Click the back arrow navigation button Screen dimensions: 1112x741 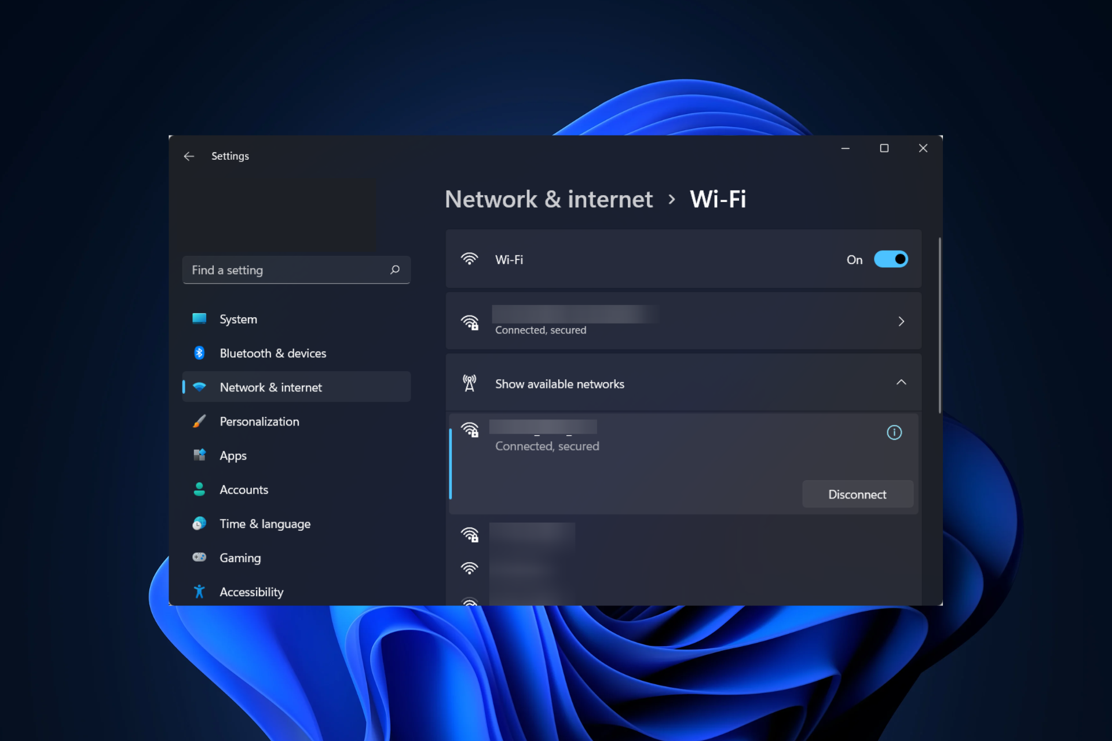189,156
